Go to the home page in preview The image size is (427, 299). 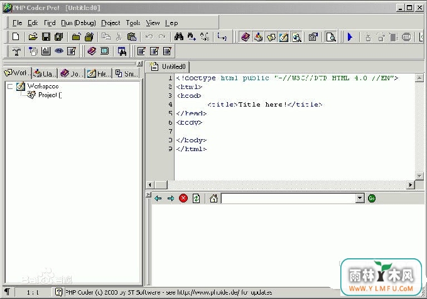[213, 199]
